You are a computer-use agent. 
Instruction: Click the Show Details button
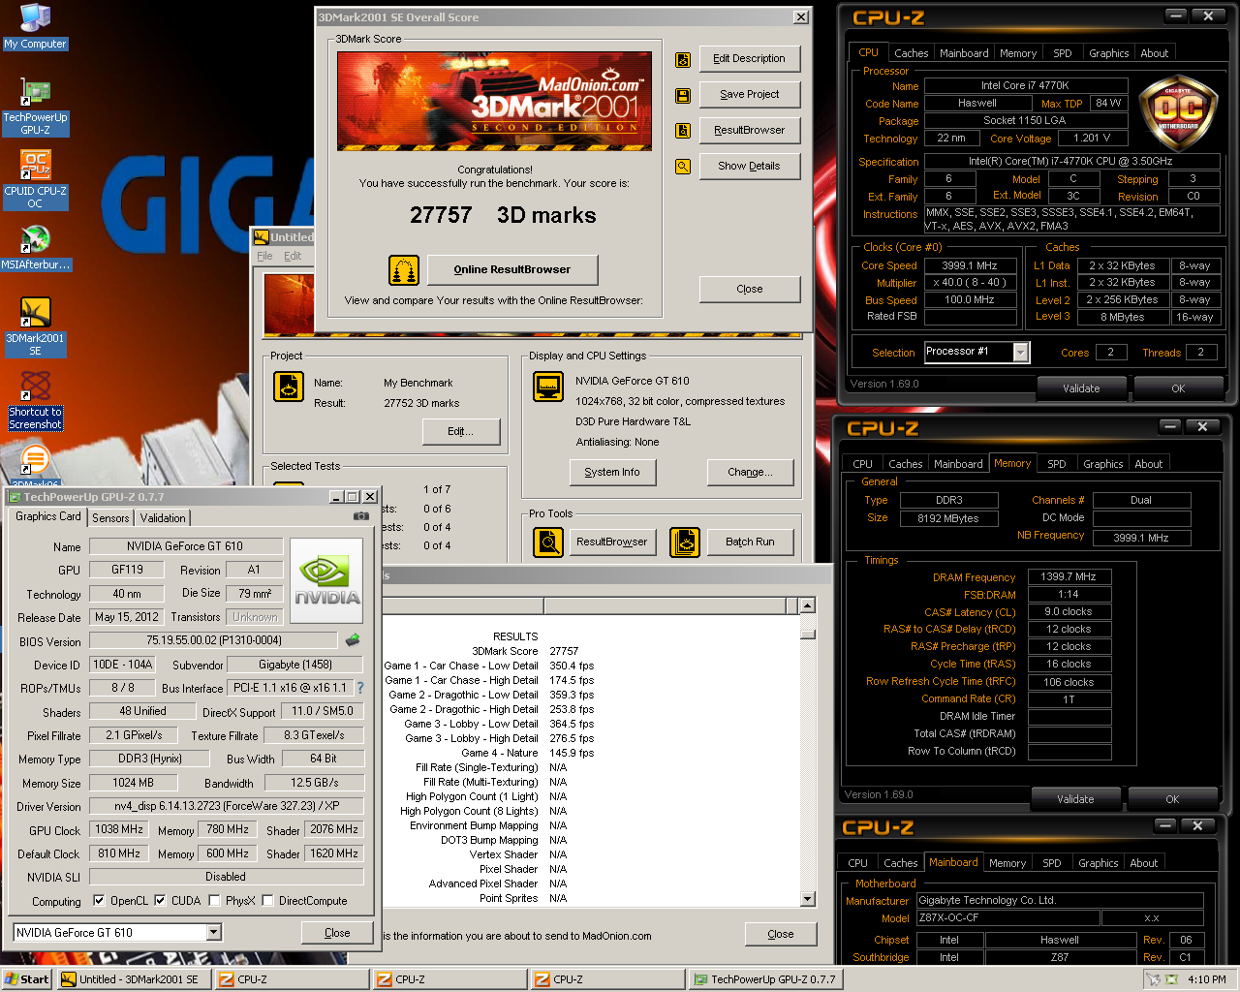tap(749, 167)
